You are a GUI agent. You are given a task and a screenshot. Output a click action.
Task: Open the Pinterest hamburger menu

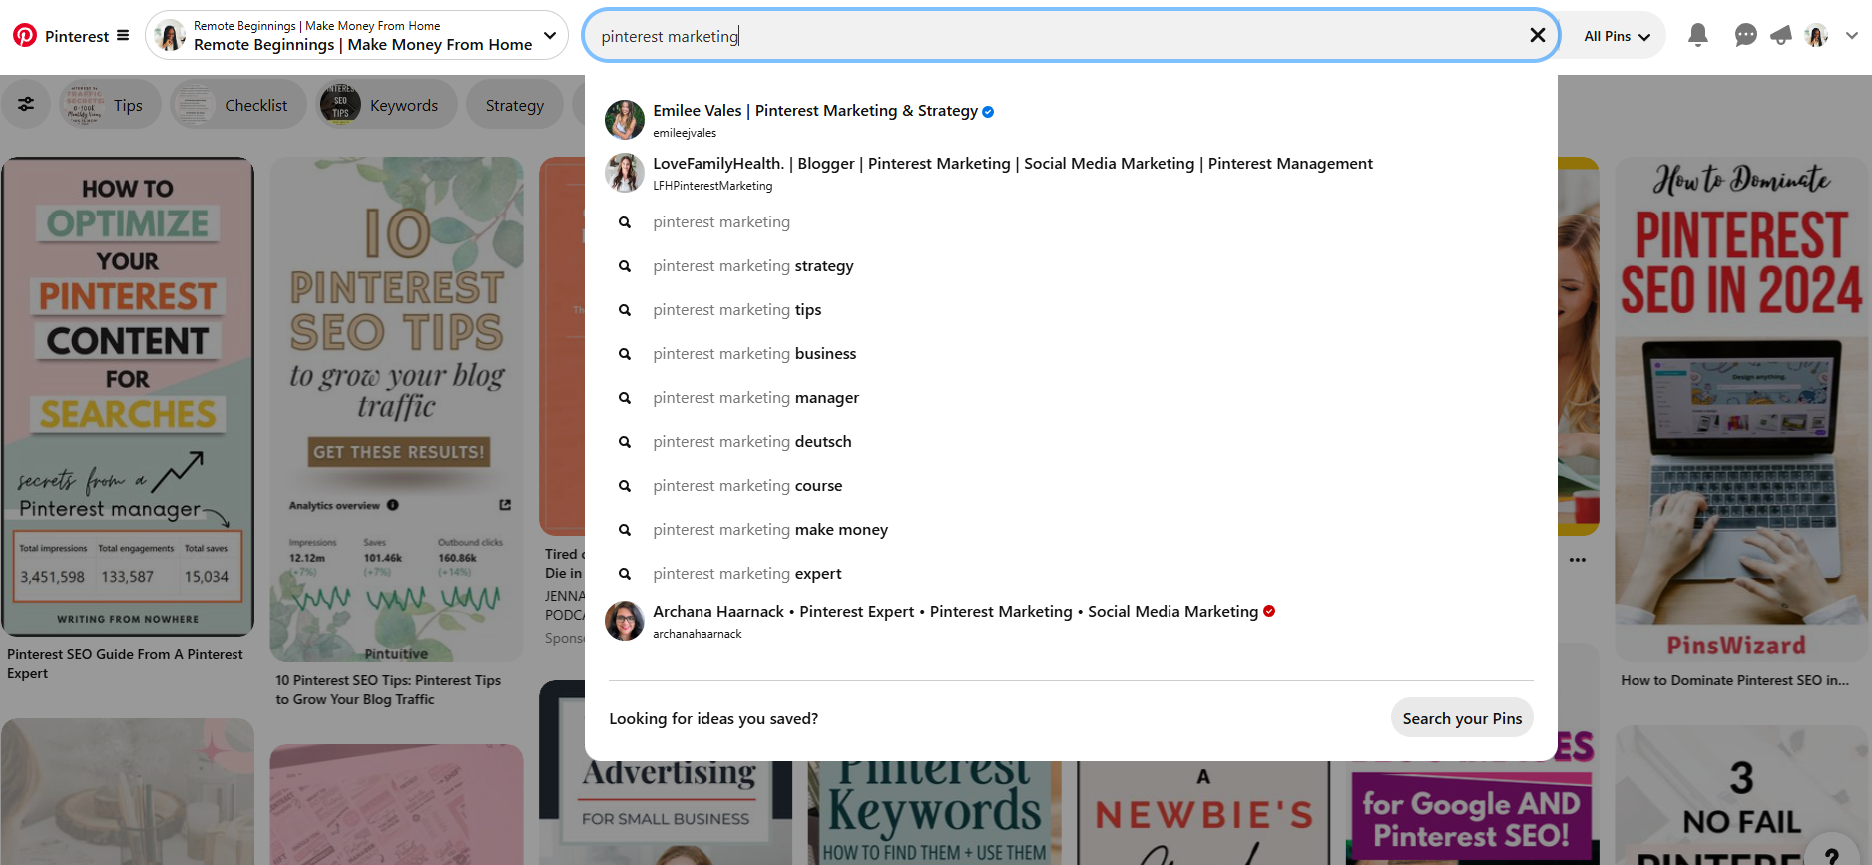click(123, 36)
